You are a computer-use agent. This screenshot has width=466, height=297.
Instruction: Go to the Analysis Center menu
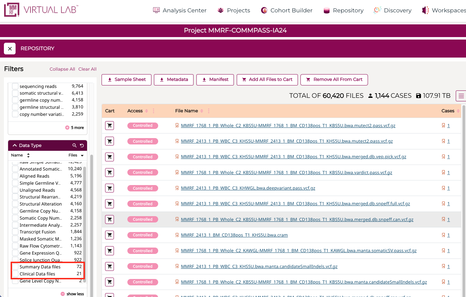point(180,11)
